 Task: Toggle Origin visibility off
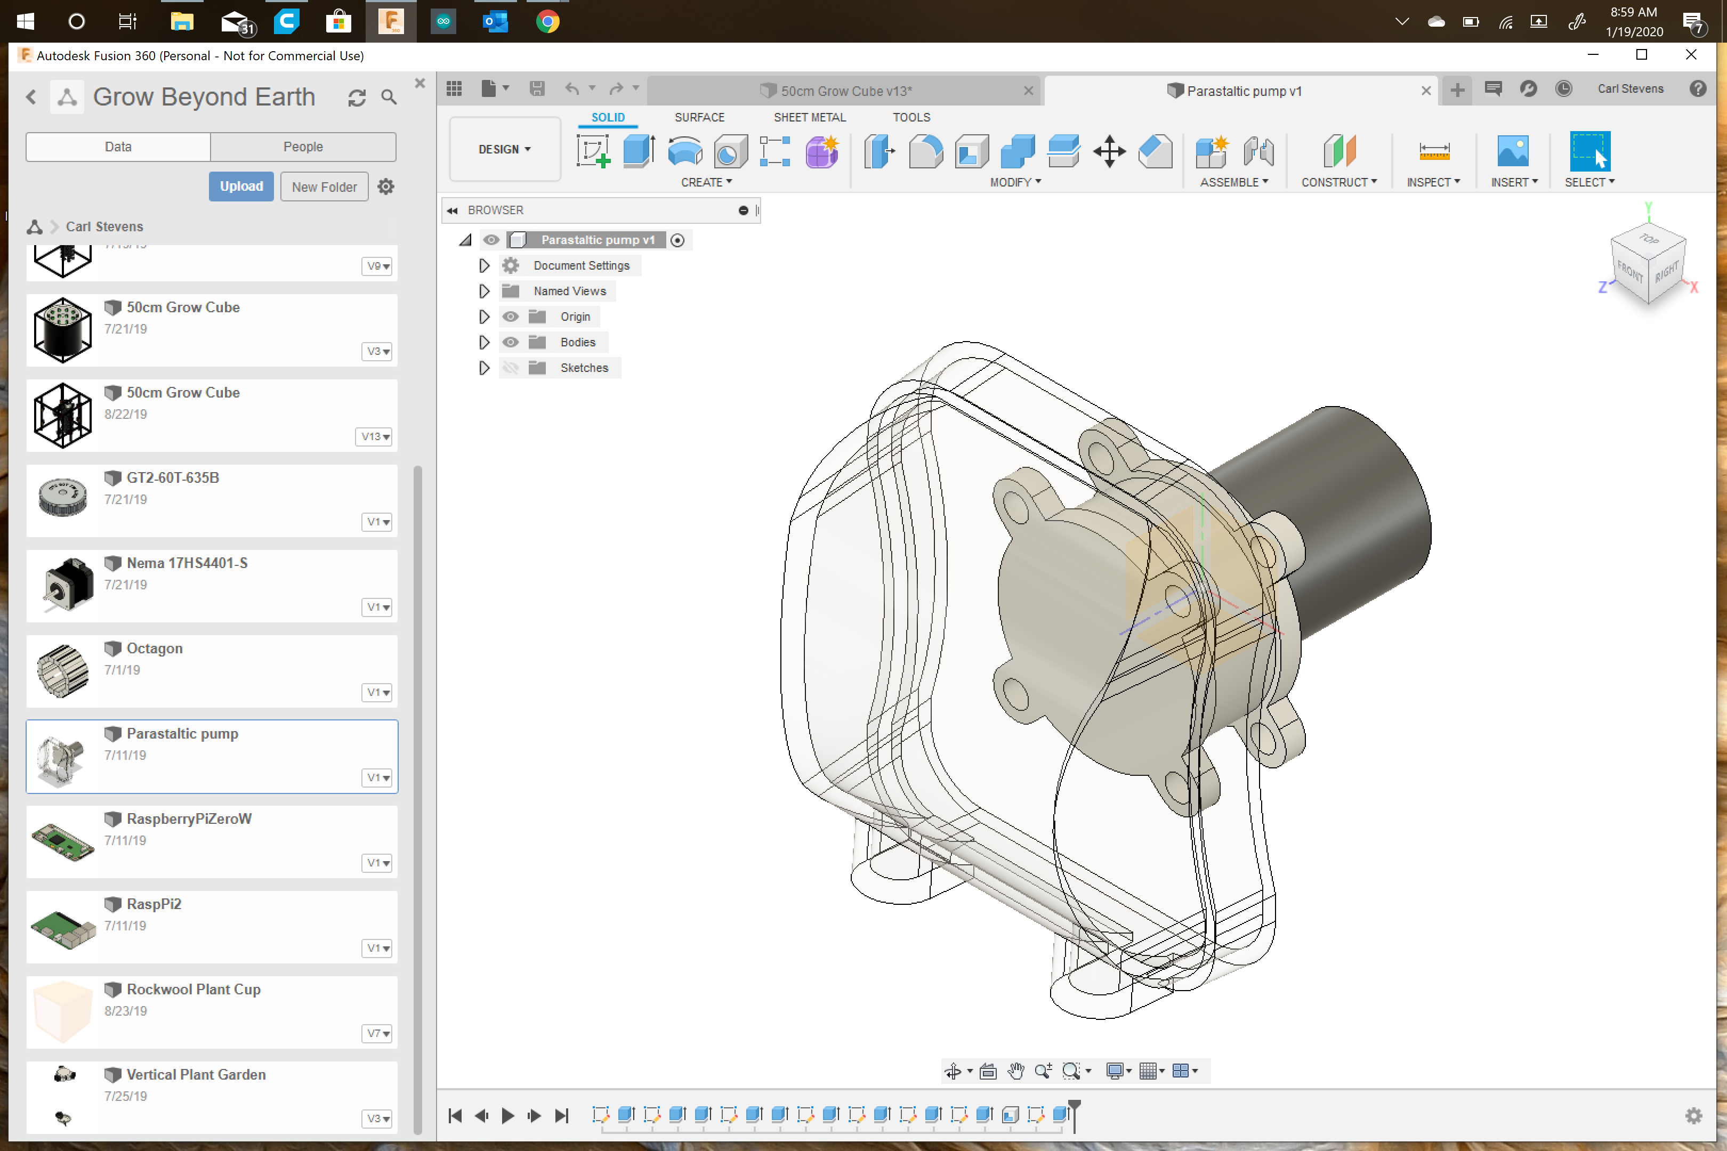tap(510, 317)
